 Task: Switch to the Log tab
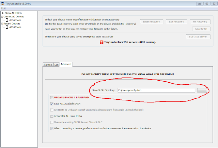[x=56, y=65]
